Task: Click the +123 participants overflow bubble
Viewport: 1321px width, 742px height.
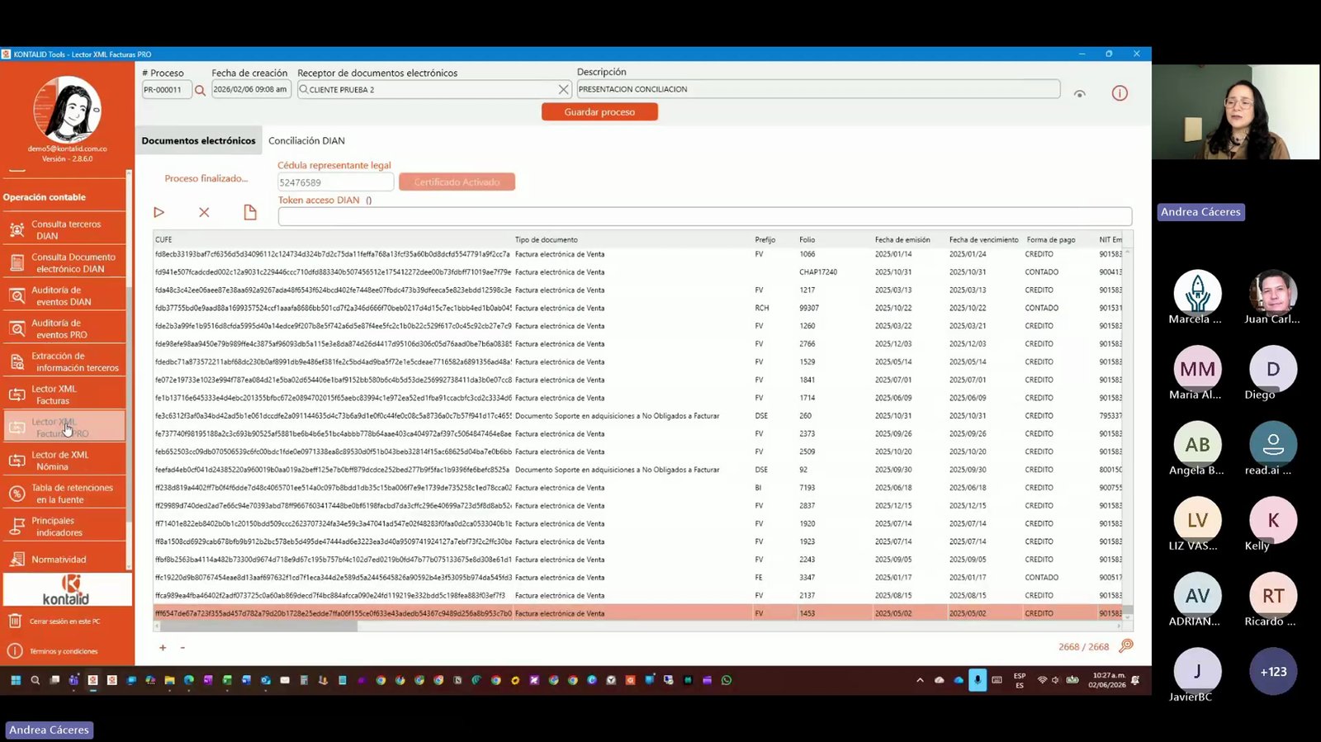Action: coord(1273,672)
